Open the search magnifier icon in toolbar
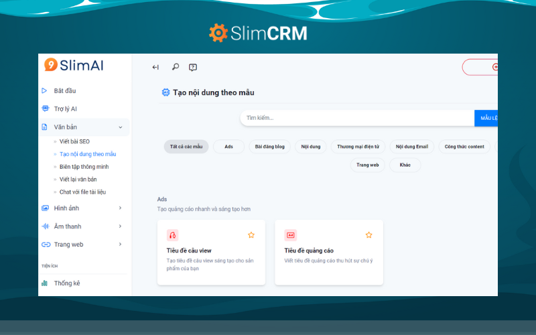 pyautogui.click(x=175, y=67)
